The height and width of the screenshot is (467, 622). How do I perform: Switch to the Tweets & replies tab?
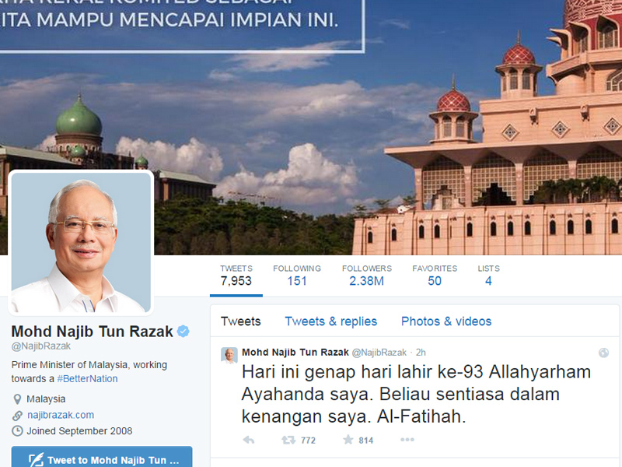click(x=331, y=321)
